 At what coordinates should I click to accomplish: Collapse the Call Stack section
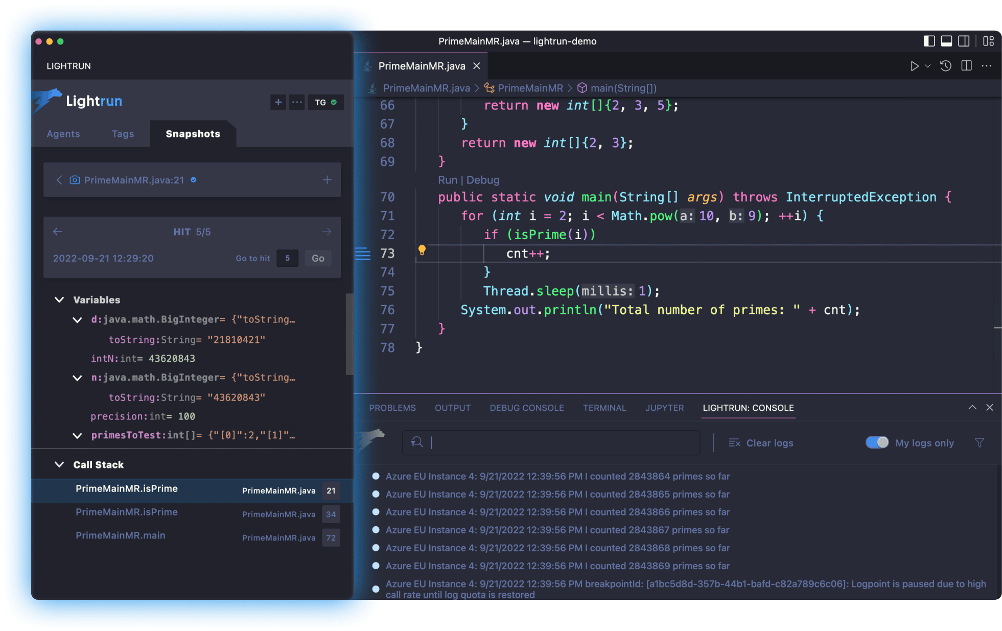coord(59,465)
